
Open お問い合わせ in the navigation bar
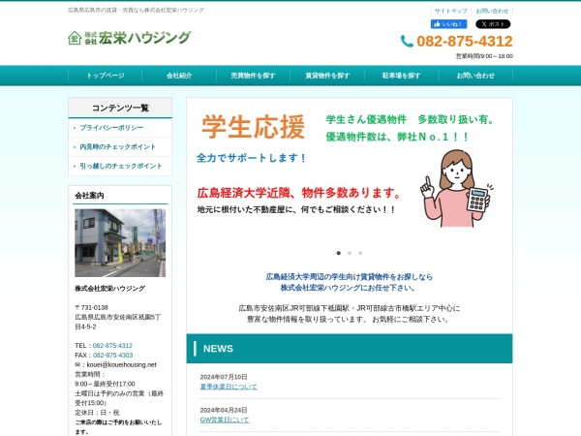475,76
